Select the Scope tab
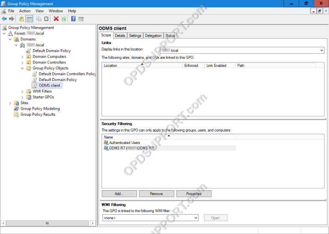The height and width of the screenshot is (234, 329). point(106,35)
